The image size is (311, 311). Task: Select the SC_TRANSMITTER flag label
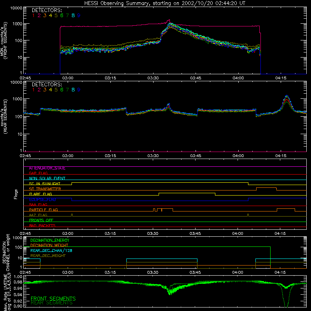click(x=45, y=189)
